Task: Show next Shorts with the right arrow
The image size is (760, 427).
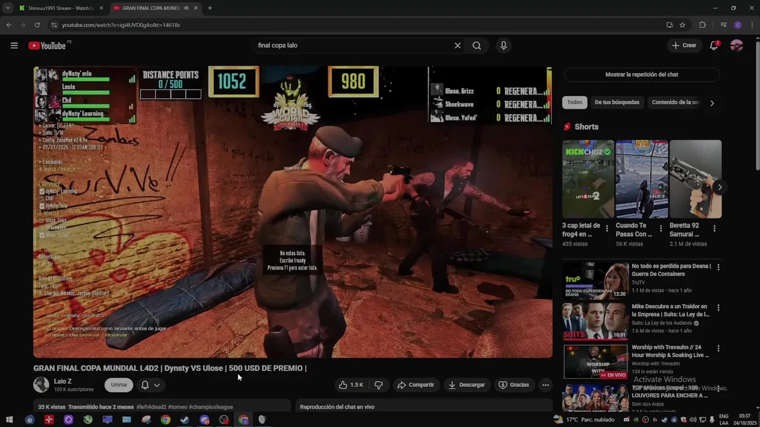Action: tap(720, 187)
